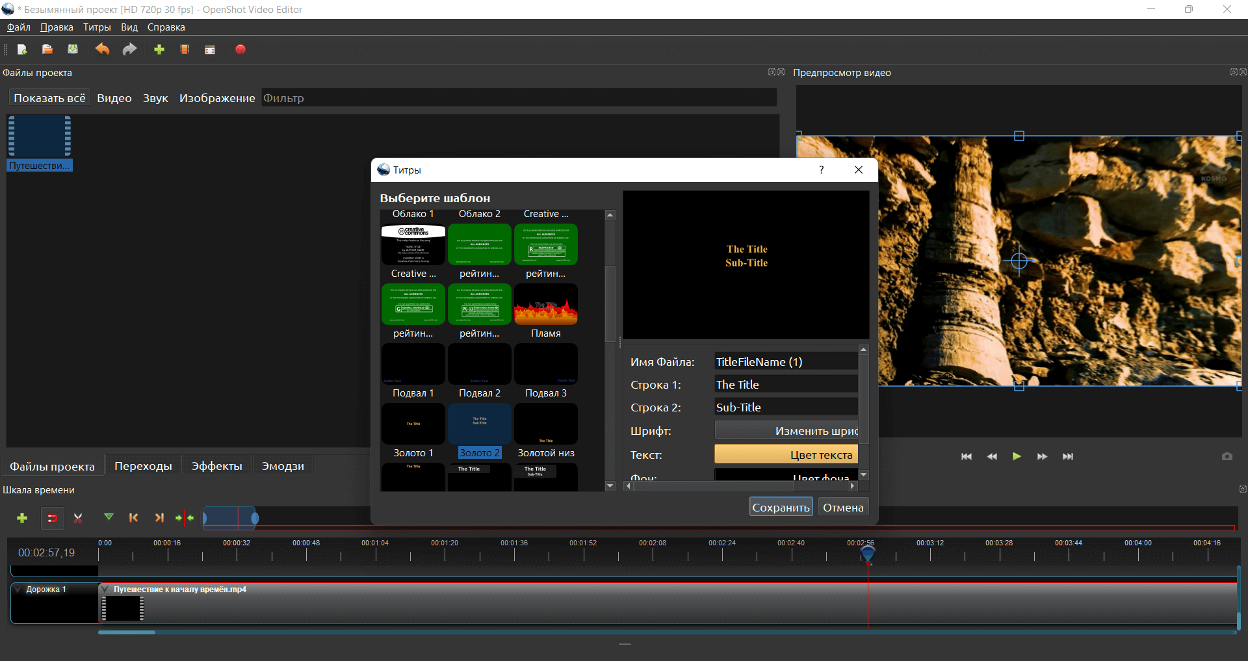Click the rewind playback button

click(x=992, y=456)
